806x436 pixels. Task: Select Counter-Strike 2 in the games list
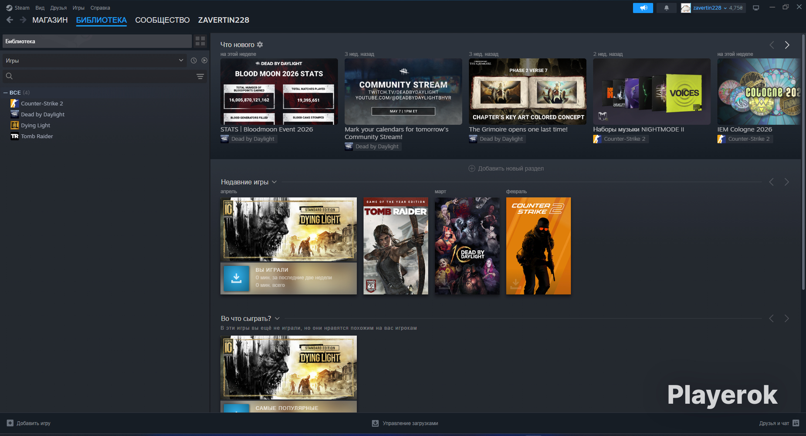42,103
